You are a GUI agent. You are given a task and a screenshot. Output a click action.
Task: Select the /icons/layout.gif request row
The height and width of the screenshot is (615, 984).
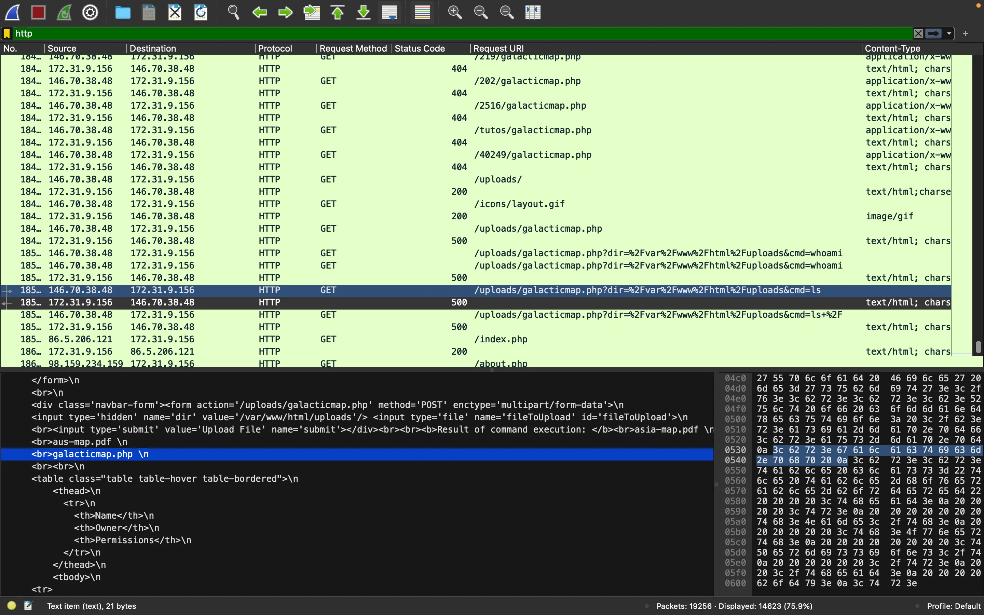(476, 204)
